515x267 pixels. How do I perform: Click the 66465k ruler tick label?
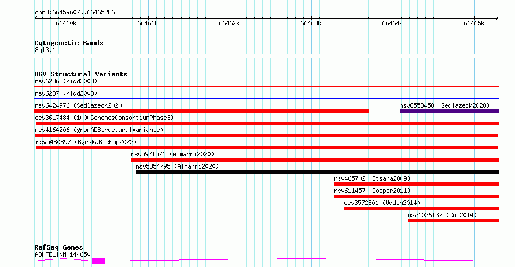(x=474, y=23)
